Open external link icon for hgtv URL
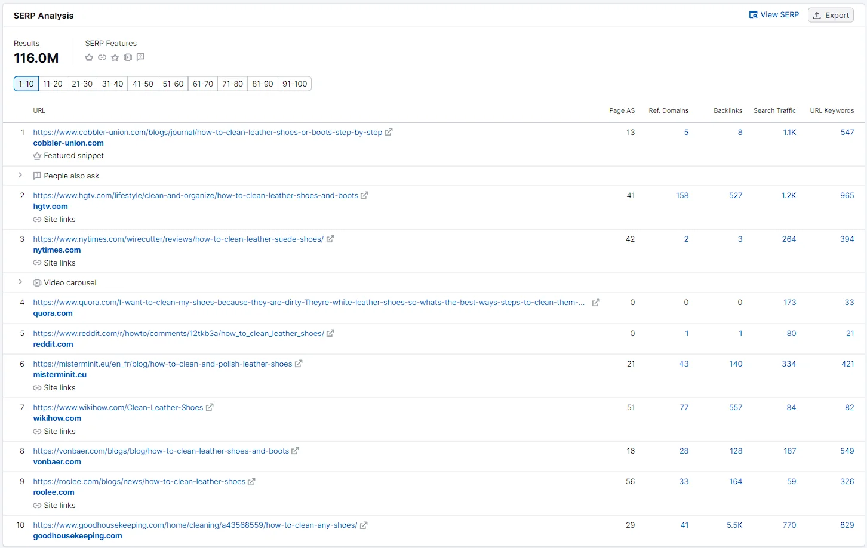This screenshot has width=867, height=548. coord(364,195)
